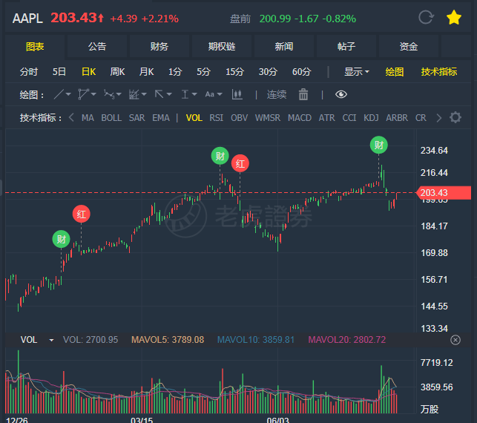
Task: Expand the measure tool options
Action: click(194, 94)
